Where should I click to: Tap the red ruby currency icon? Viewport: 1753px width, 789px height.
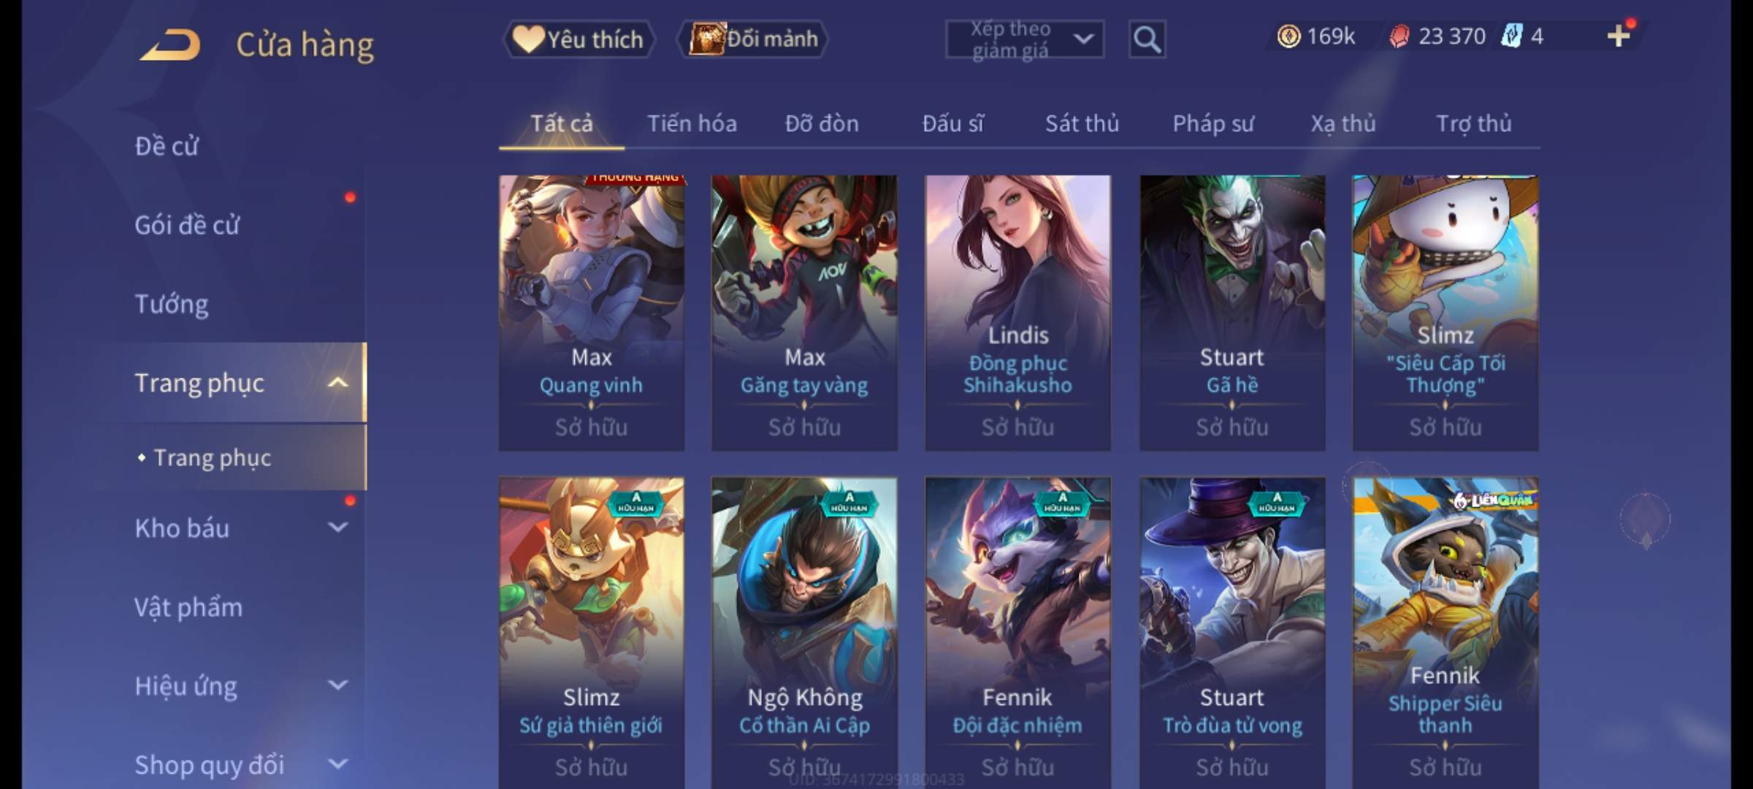[1399, 37]
